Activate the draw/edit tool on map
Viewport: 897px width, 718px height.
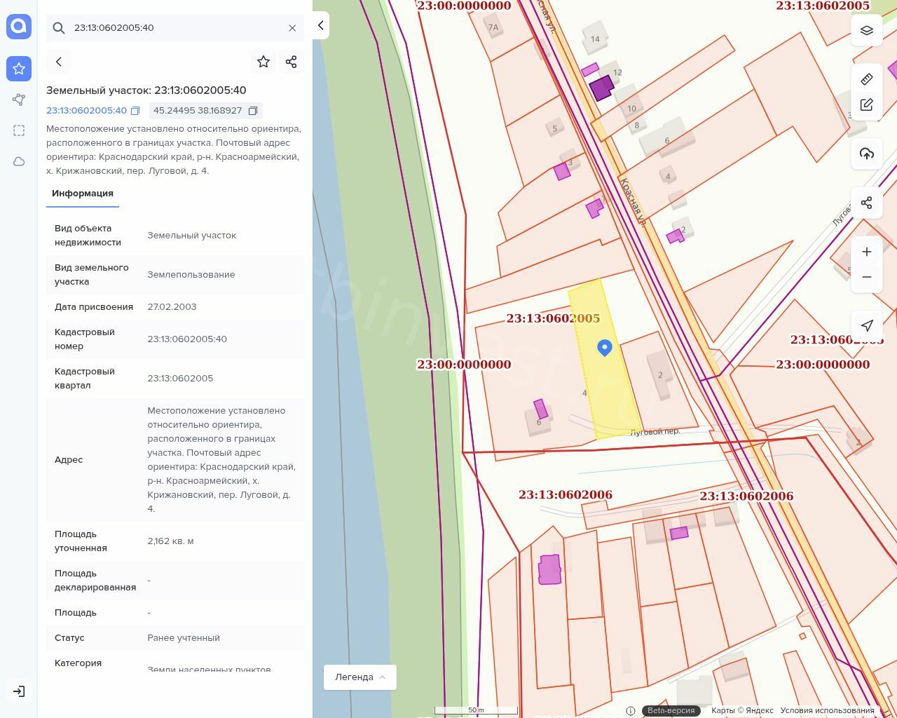click(867, 104)
